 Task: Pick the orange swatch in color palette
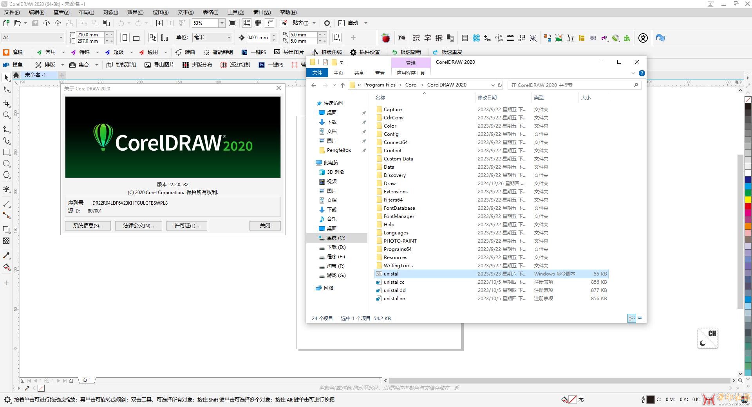point(748,226)
